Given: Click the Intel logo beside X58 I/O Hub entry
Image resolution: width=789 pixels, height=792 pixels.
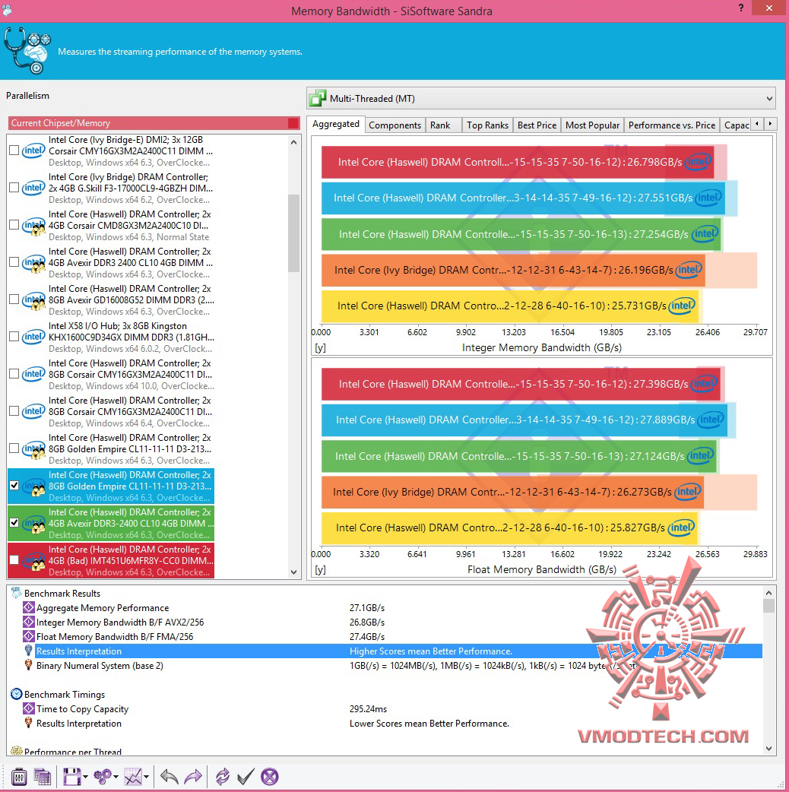Looking at the screenshot, I should point(33,337).
